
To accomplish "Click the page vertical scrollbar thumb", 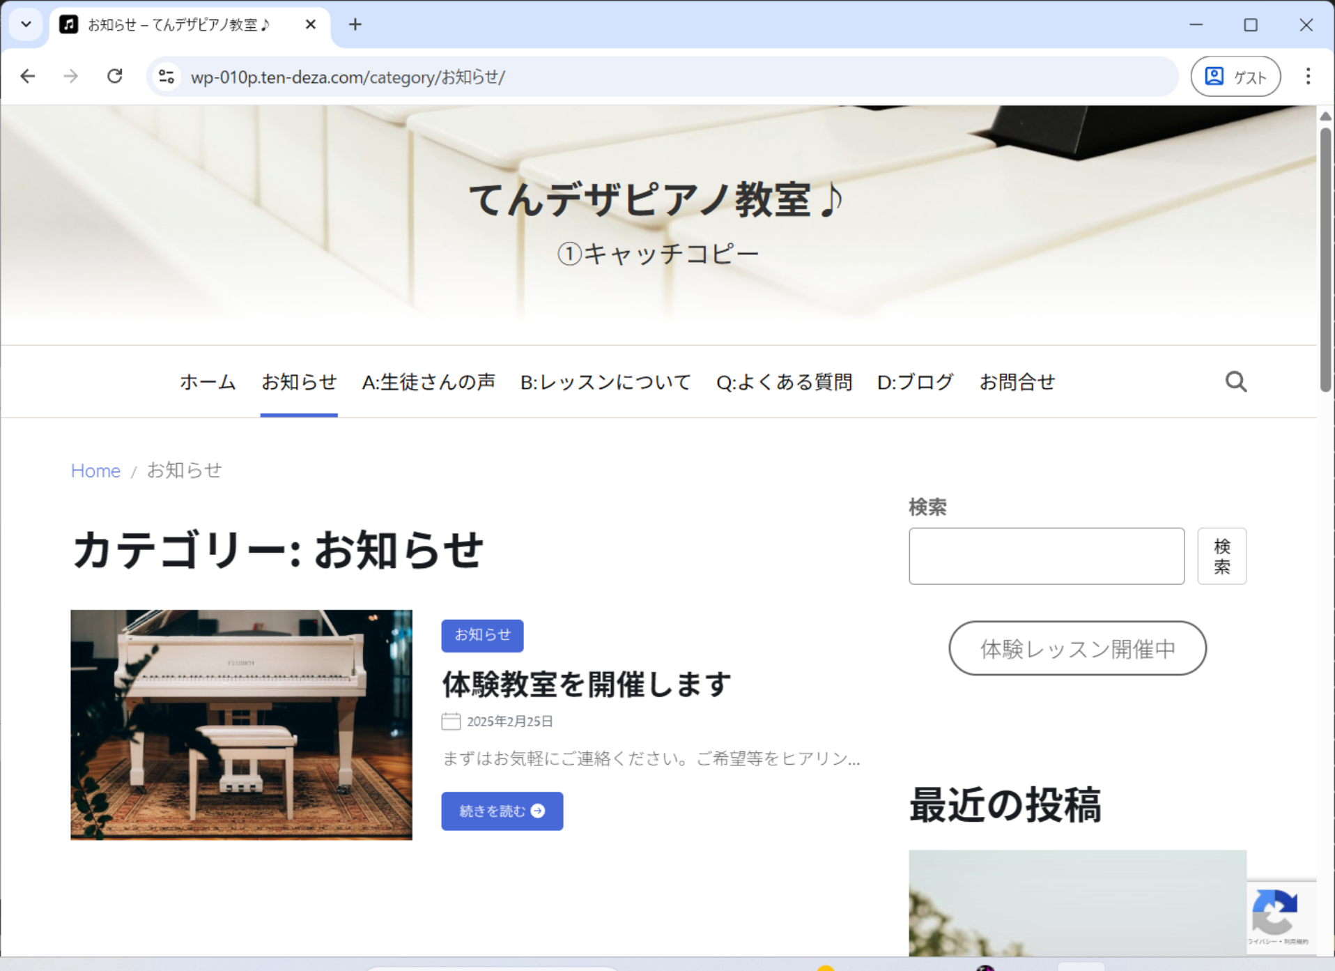I will coord(1325,258).
